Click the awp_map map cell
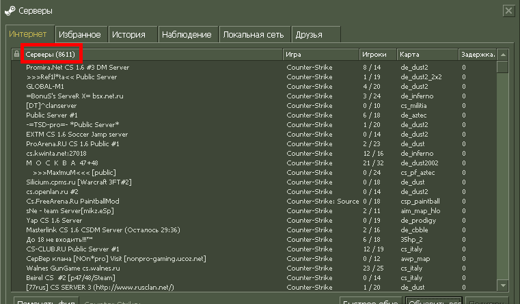This screenshot has width=520, height=304. 415,259
